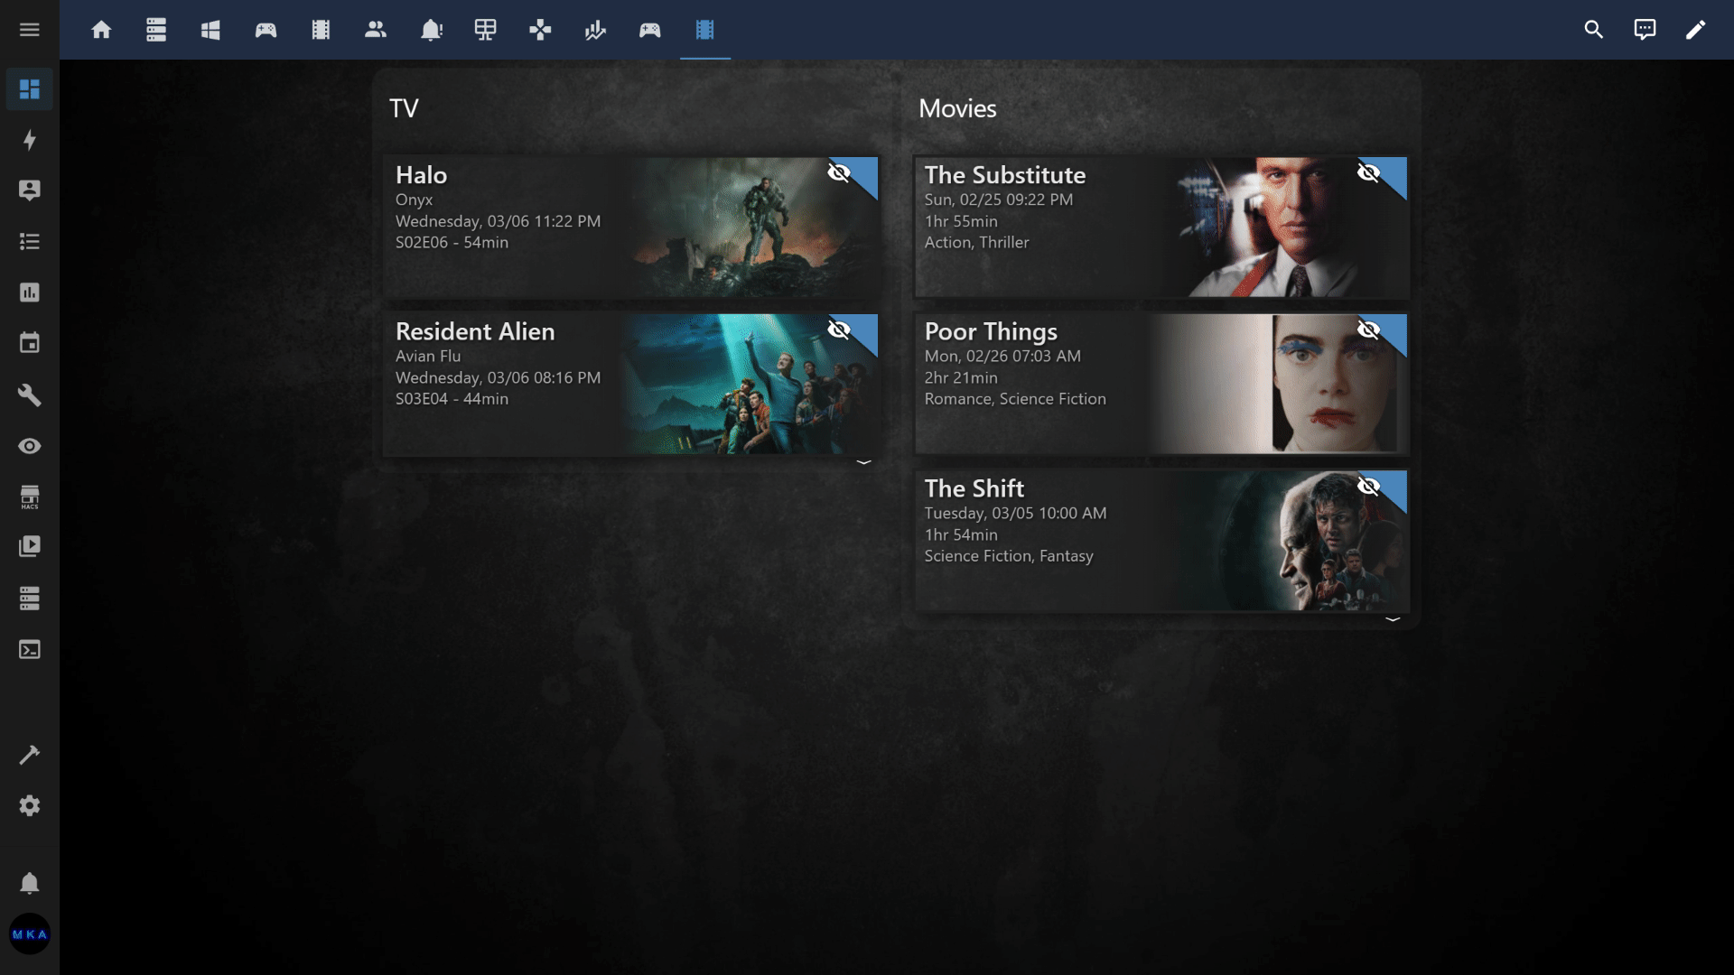Open Developer Tools hammer icon
1734x975 pixels.
click(x=30, y=755)
